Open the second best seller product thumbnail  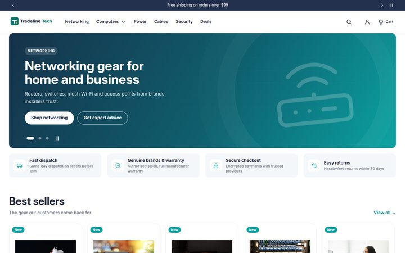click(x=124, y=247)
